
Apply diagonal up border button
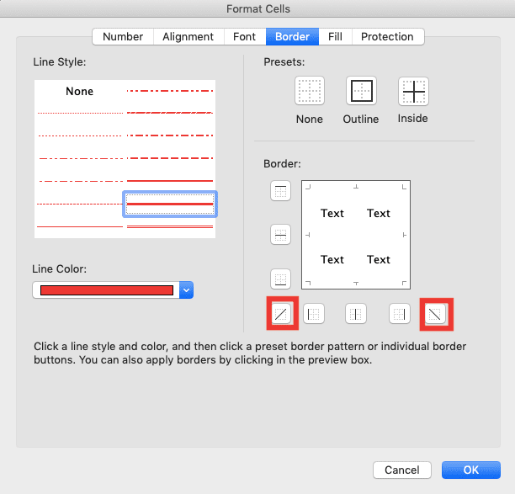coord(281,314)
